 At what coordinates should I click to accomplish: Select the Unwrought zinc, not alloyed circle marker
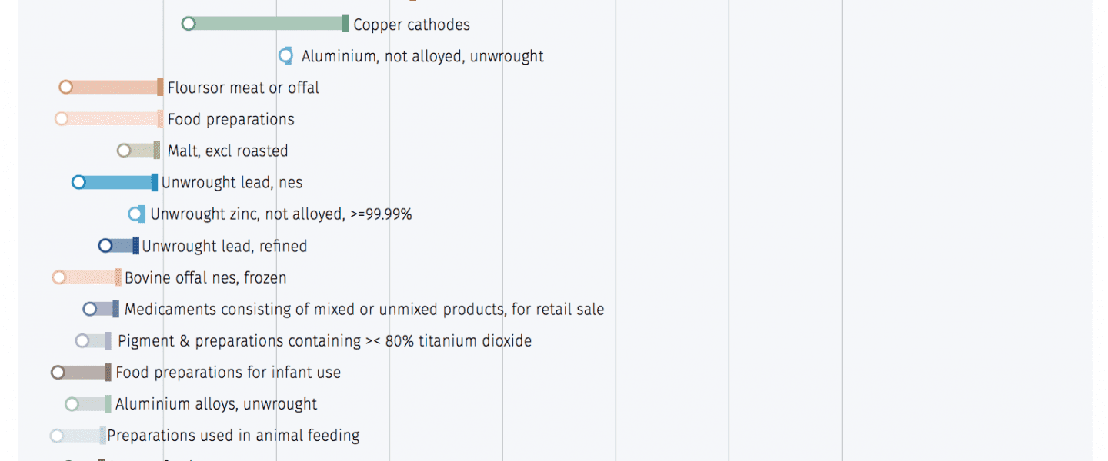pyautogui.click(x=135, y=214)
